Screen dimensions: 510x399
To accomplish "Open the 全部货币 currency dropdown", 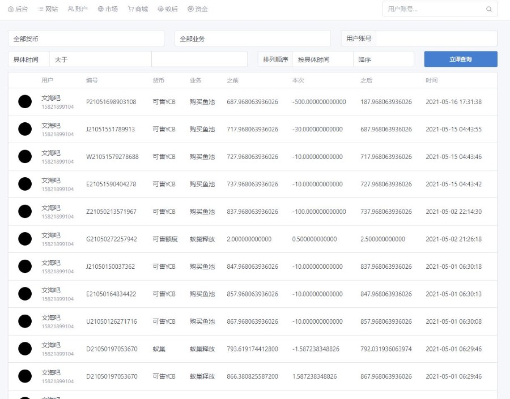I will (x=86, y=38).
